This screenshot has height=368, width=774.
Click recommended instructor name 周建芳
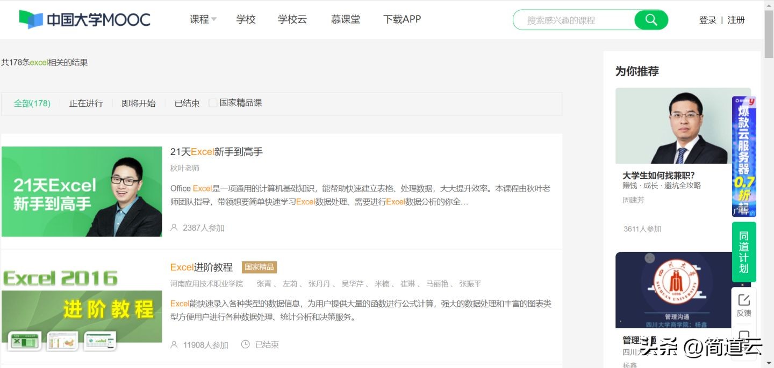click(633, 200)
